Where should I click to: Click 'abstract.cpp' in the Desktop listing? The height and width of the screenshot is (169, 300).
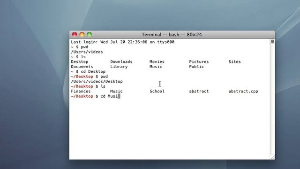tap(243, 92)
